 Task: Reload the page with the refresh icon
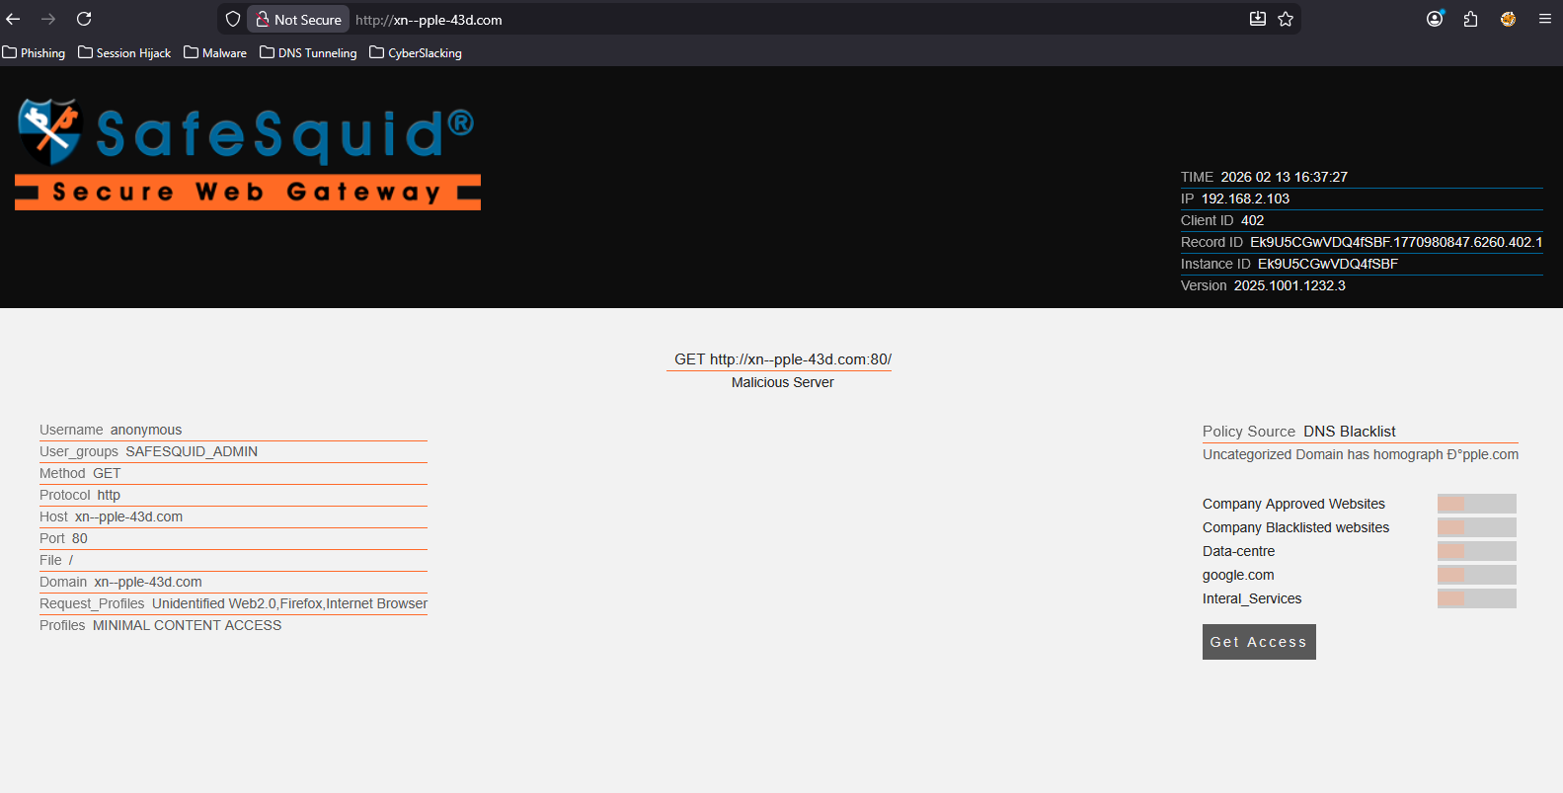[x=84, y=19]
